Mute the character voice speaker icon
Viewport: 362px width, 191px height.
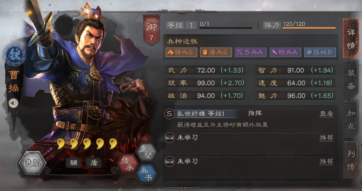pos(13,104)
